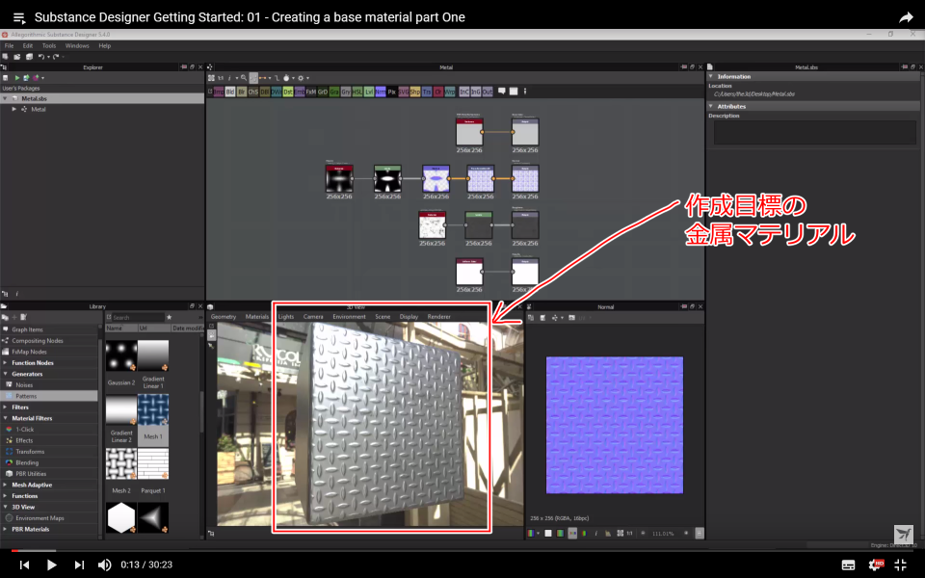Toggle YouTube subtitles button
This screenshot has height=578, width=925.
(x=848, y=565)
